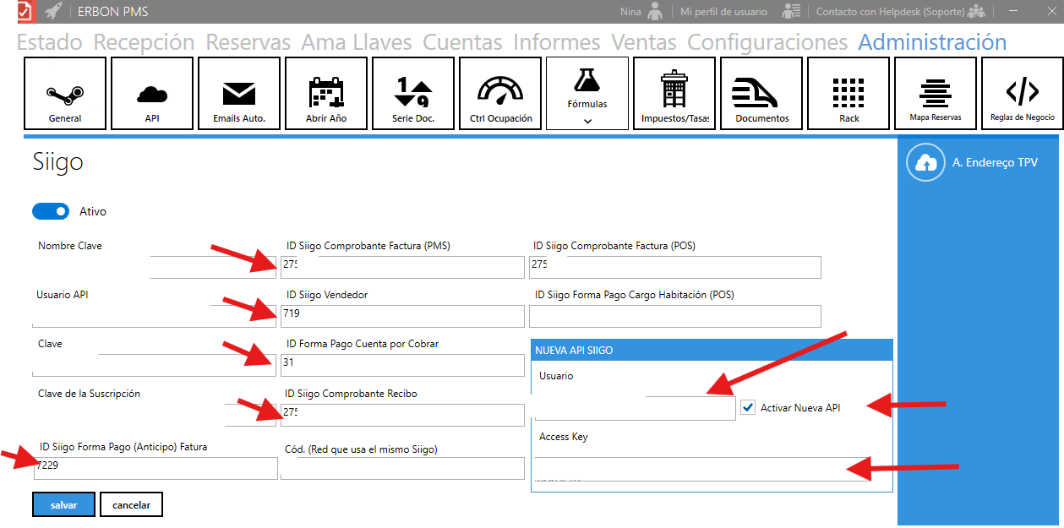Open the API cloud tile
Image resolution: width=1064 pixels, height=528 pixels.
point(152,93)
